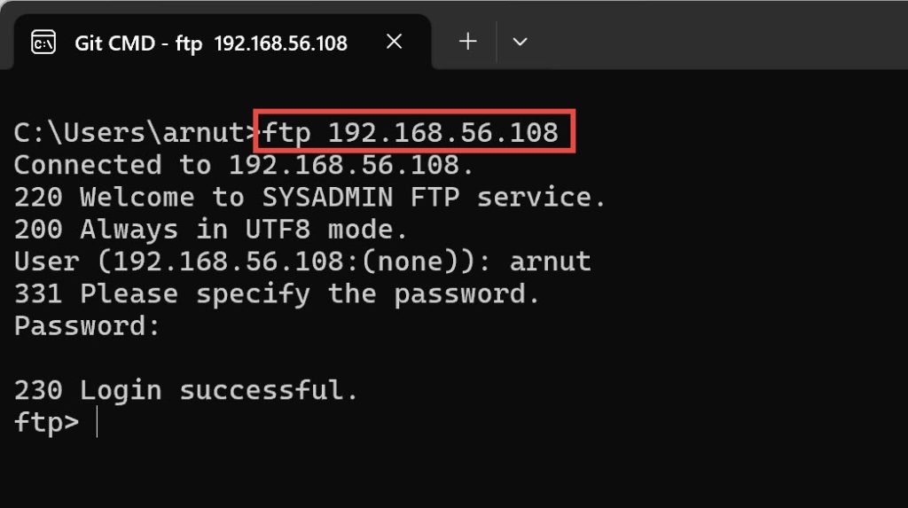Click the 200 Always in UTF8 mode line

tap(210, 230)
